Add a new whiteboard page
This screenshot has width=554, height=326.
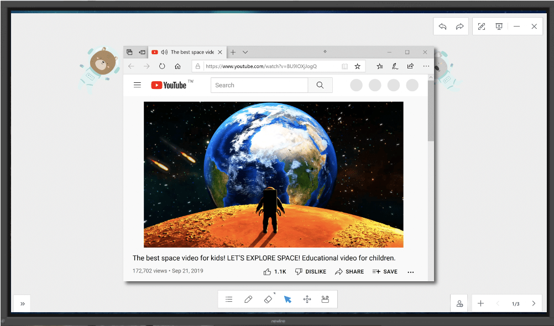point(480,303)
